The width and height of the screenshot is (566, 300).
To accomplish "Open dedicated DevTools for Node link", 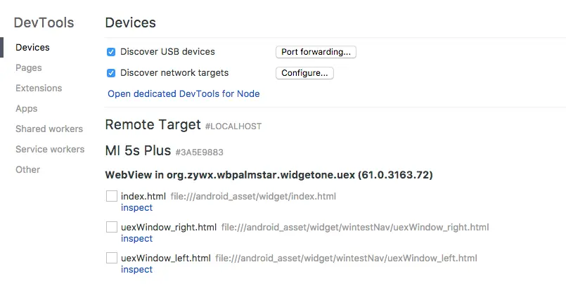I will (x=184, y=93).
